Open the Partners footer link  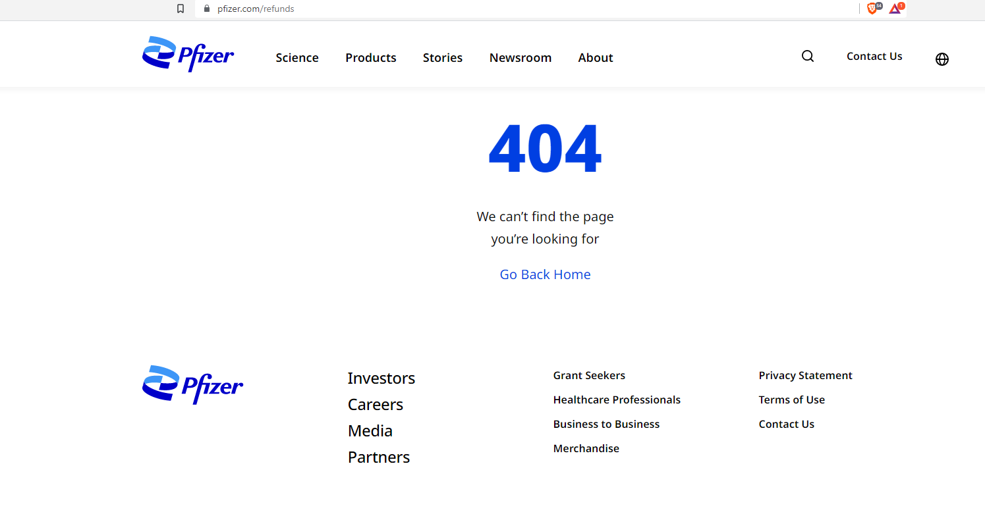click(x=379, y=457)
